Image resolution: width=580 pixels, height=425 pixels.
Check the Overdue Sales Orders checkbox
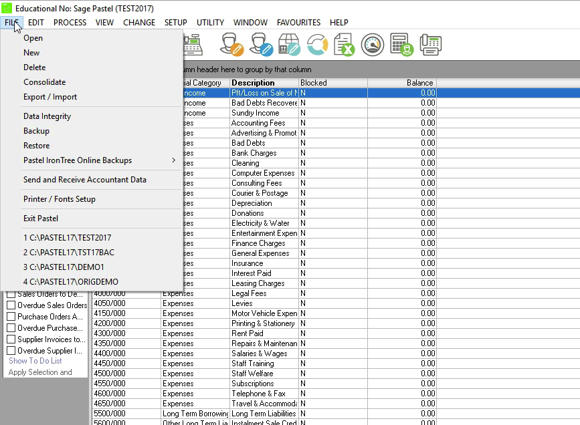[x=11, y=305]
